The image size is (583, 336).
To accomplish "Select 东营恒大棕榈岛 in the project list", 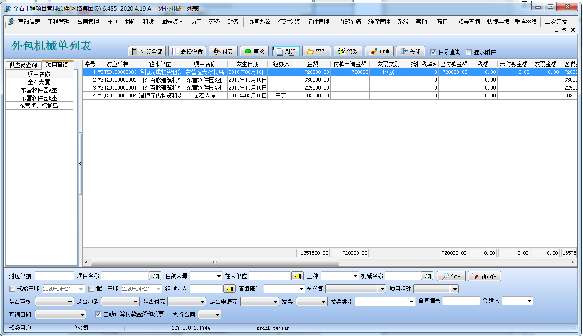I will pyautogui.click(x=39, y=106).
